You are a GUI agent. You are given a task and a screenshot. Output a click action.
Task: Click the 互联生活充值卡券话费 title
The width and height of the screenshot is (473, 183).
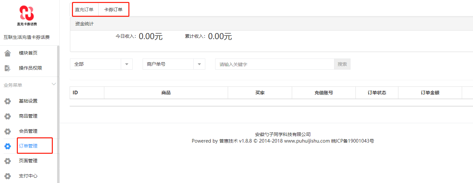(x=27, y=37)
